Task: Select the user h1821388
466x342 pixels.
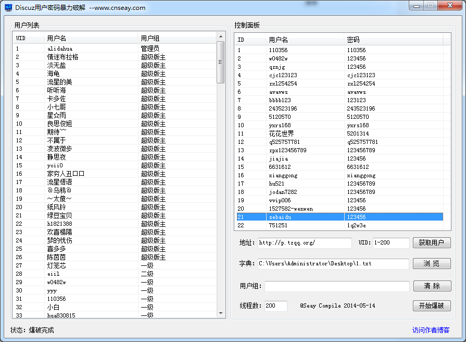Action: click(x=115, y=224)
